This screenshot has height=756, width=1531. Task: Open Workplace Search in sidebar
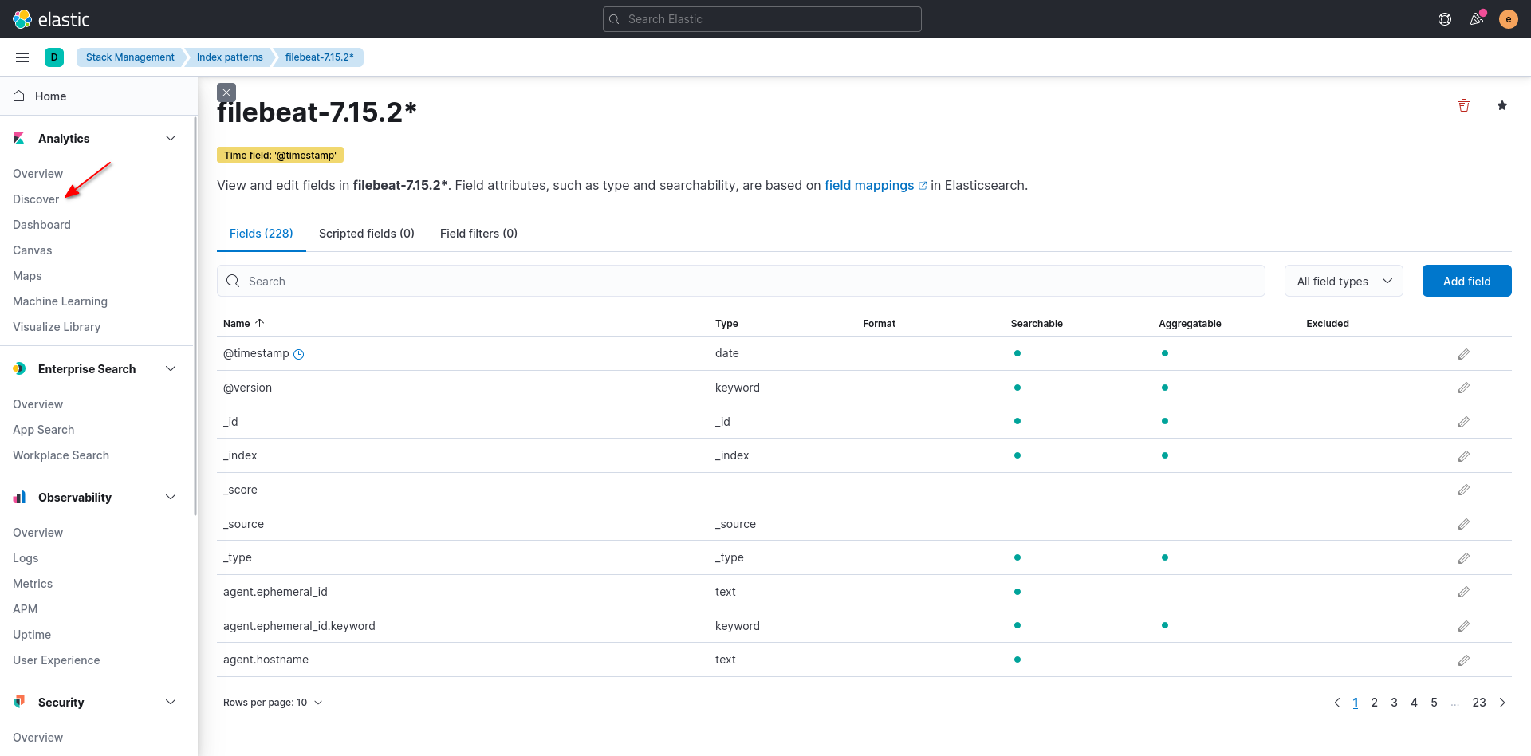point(61,455)
